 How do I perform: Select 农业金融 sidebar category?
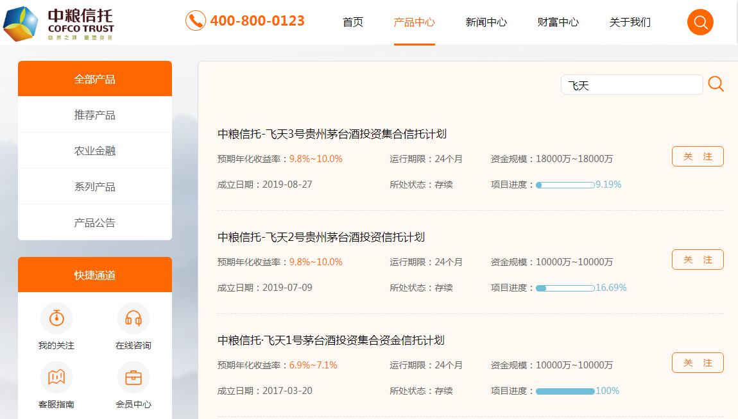(95, 151)
